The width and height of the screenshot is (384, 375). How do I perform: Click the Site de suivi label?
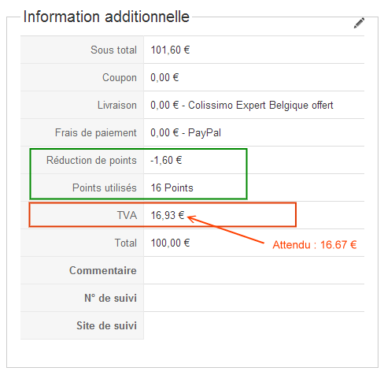106,325
